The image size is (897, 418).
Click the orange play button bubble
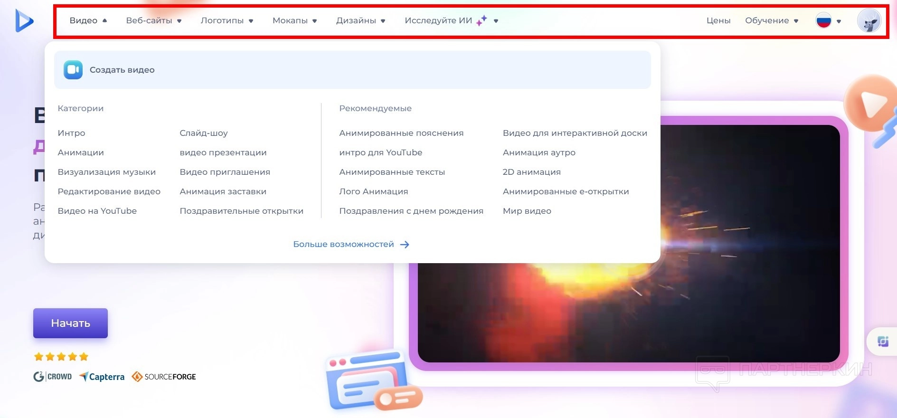click(x=870, y=104)
